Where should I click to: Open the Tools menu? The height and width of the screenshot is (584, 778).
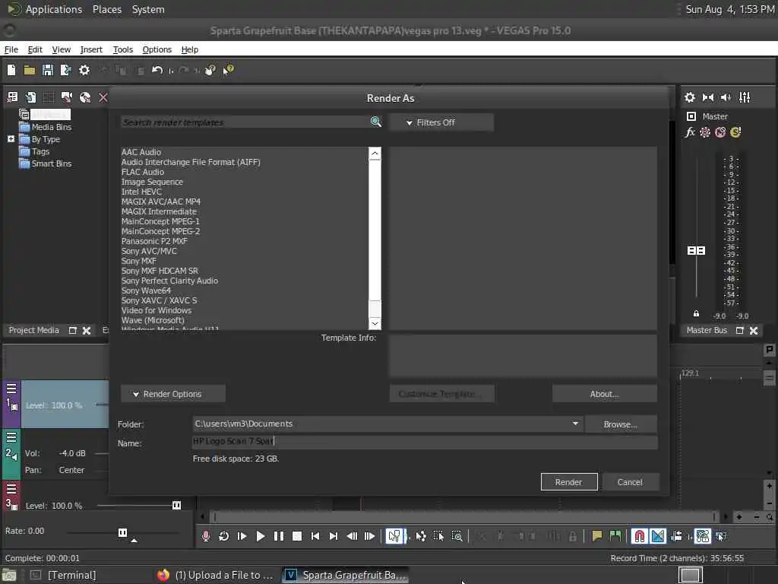click(122, 49)
